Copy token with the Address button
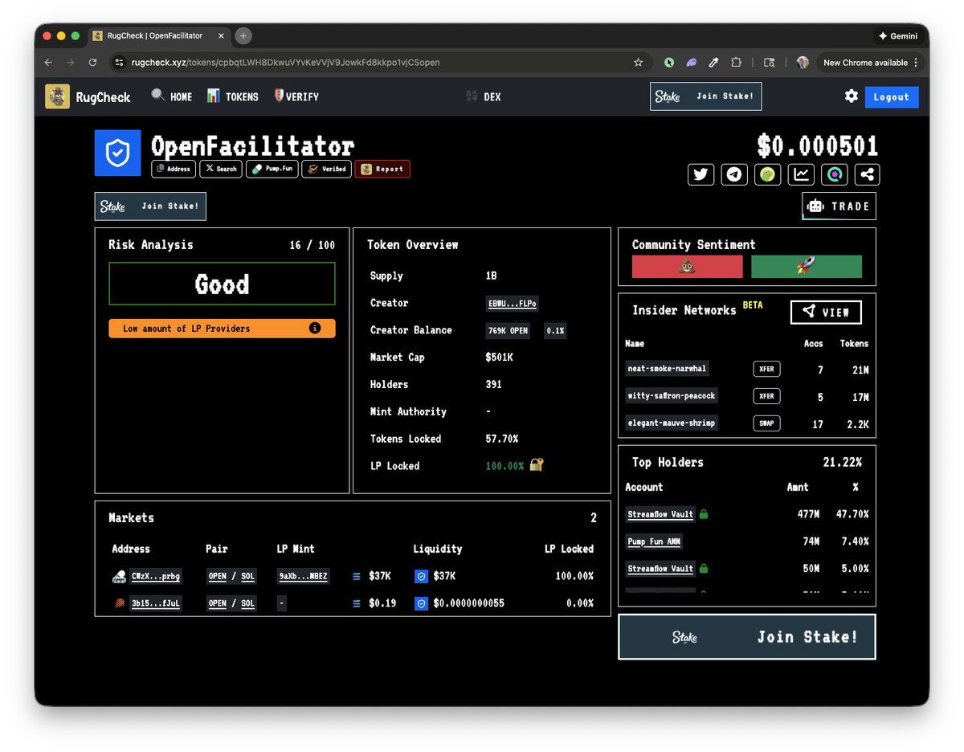Screen dimensions: 964x752 click(x=174, y=169)
